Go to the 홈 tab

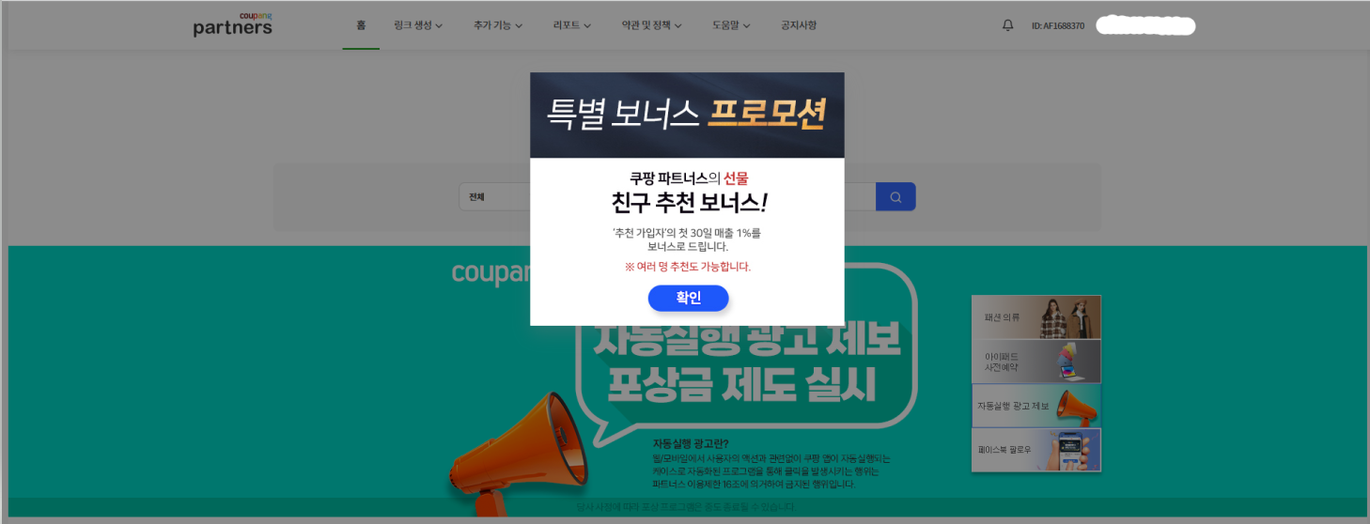[x=361, y=25]
